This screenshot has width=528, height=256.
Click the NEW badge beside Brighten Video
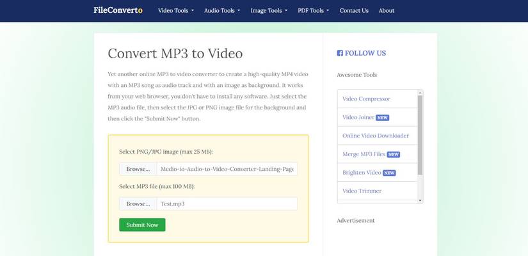(389, 173)
